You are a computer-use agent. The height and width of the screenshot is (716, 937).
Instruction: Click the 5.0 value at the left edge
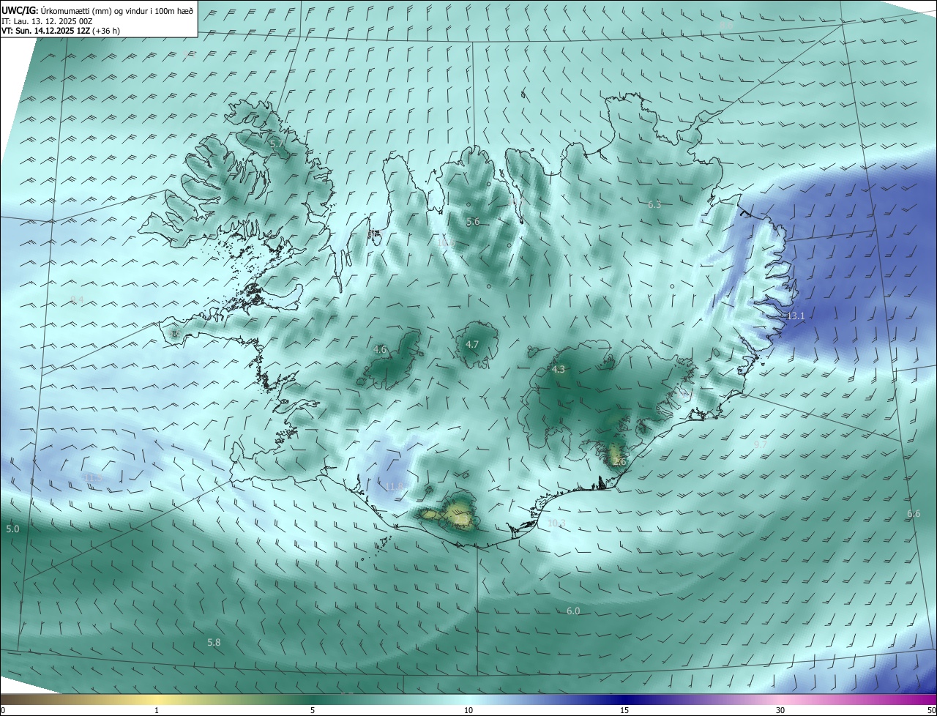(x=12, y=529)
